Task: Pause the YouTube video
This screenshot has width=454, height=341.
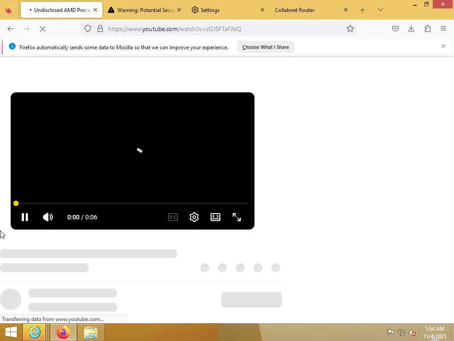Action: coord(25,217)
